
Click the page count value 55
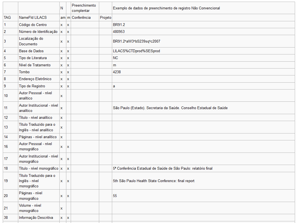pos(115,196)
